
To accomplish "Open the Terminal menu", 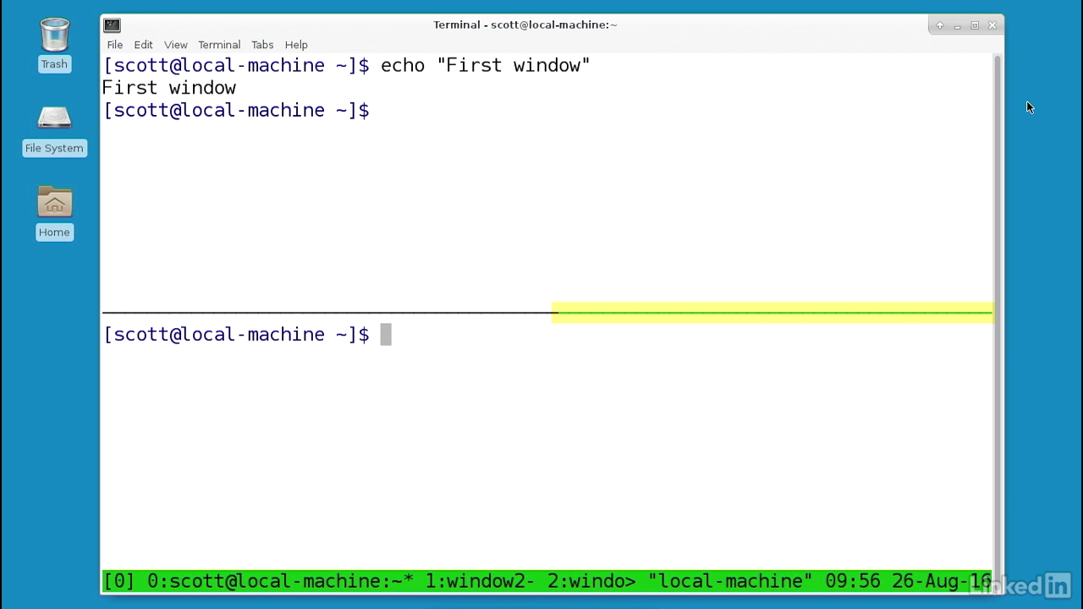I will 219,45.
